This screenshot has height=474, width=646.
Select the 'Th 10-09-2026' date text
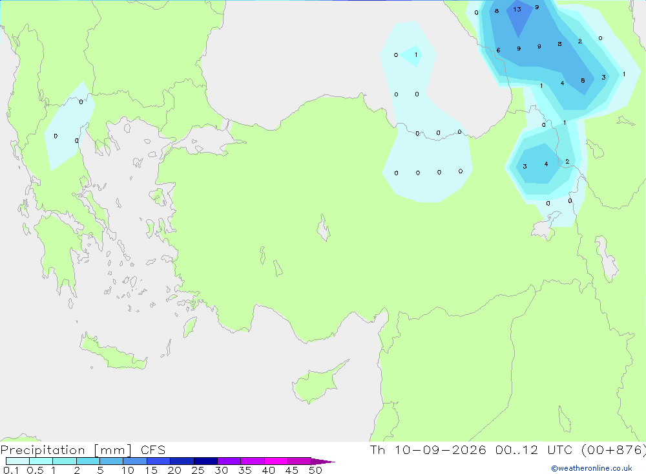point(428,450)
